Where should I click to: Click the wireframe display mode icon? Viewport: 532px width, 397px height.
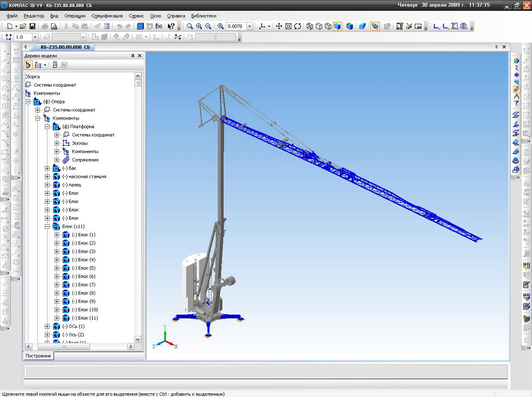[310, 26]
